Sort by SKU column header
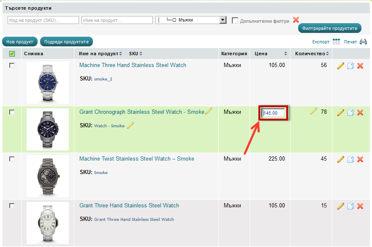The height and width of the screenshot is (247, 372). tap(136, 54)
